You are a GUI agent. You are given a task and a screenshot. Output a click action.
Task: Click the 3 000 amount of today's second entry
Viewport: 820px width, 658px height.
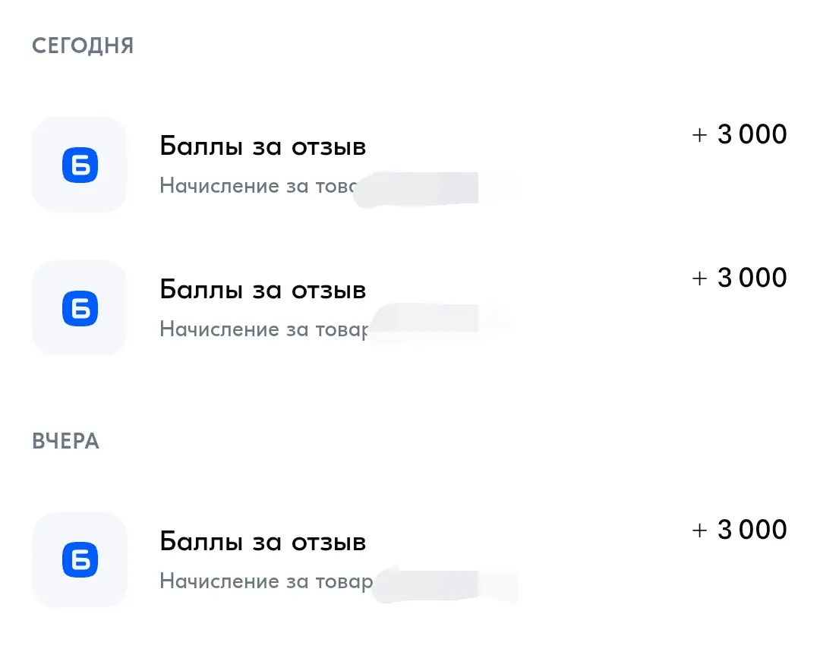(x=752, y=278)
